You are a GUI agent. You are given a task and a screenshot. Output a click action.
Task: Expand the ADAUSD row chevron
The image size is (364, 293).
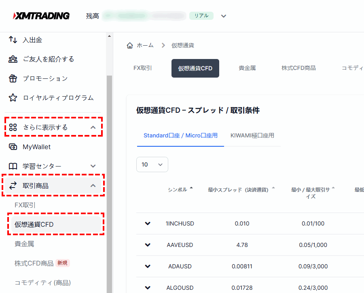(148, 266)
